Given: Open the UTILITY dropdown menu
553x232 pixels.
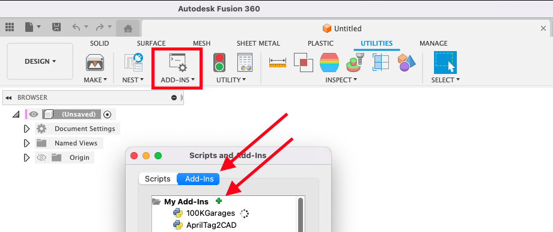Looking at the screenshot, I should 231,80.
